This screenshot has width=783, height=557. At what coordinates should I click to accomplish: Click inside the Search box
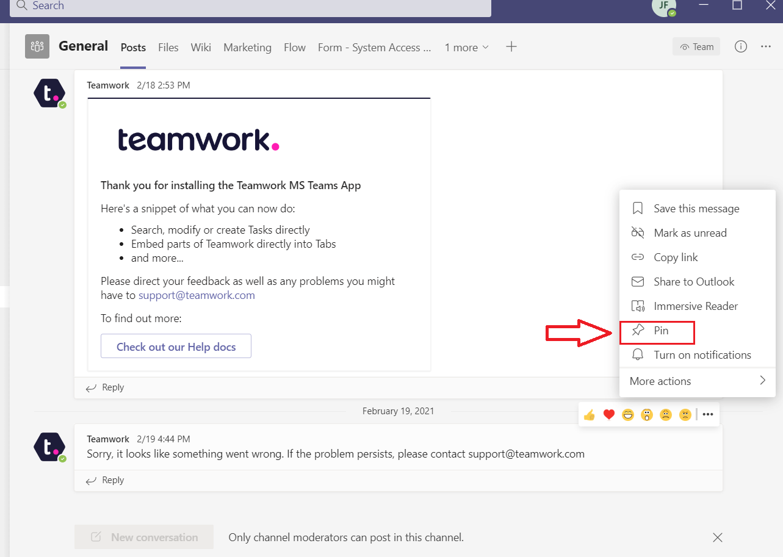coord(250,6)
